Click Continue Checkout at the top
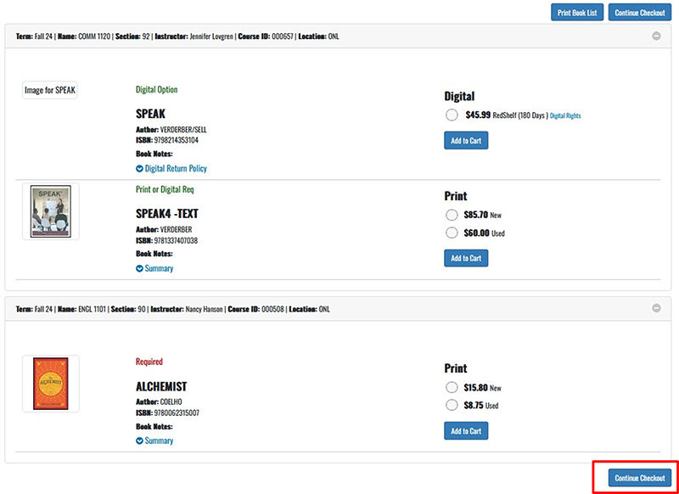Screen dimensions: 679x494 (640, 12)
